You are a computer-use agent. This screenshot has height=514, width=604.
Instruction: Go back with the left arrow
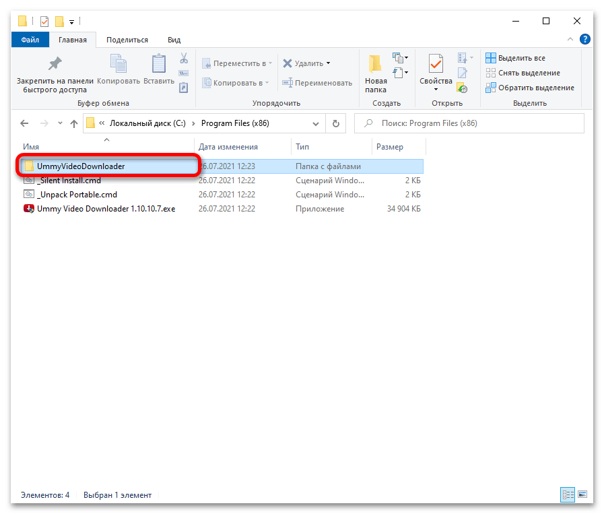click(24, 123)
